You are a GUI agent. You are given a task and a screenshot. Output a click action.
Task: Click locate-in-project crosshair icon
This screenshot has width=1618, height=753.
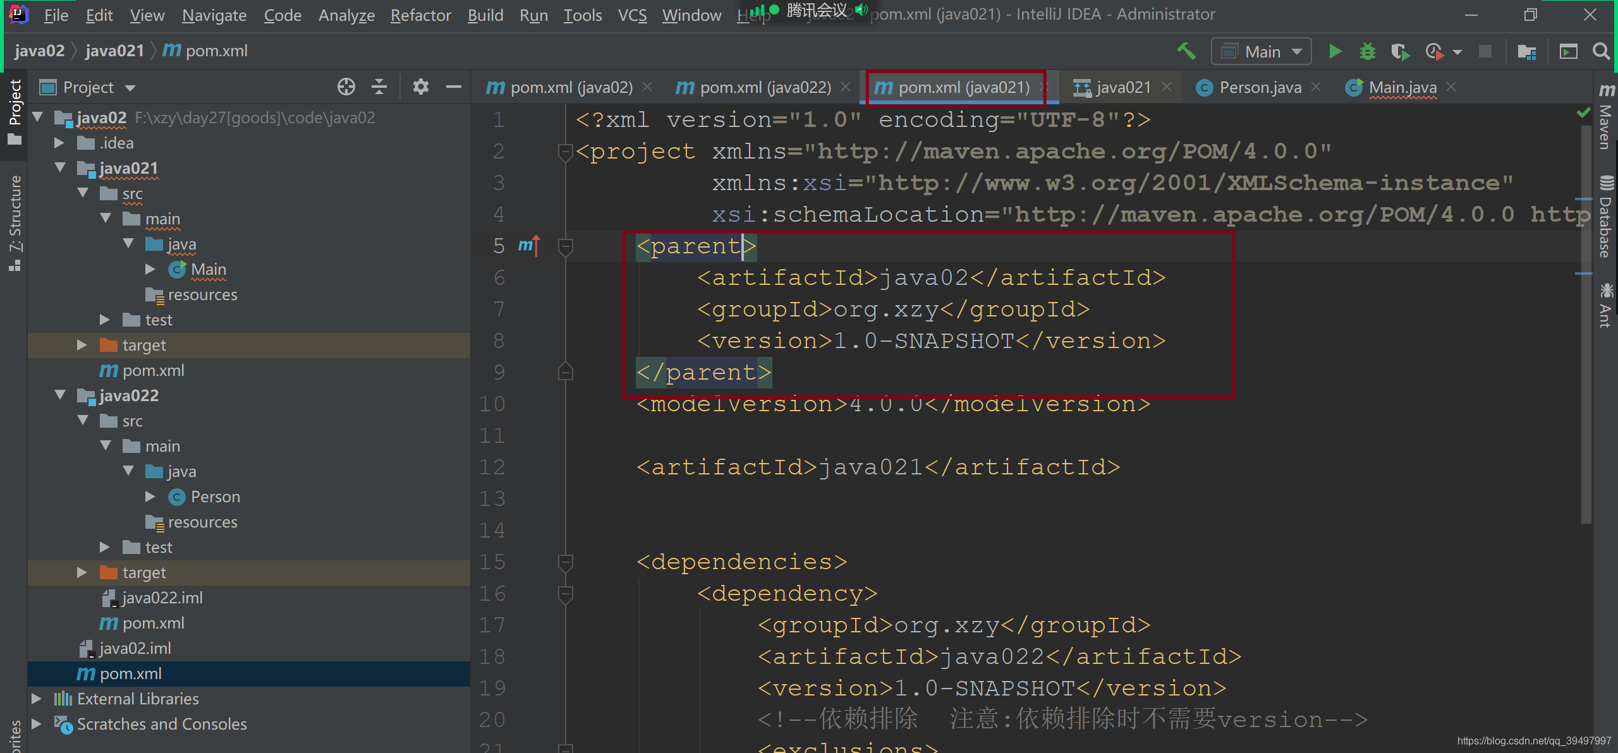(346, 87)
